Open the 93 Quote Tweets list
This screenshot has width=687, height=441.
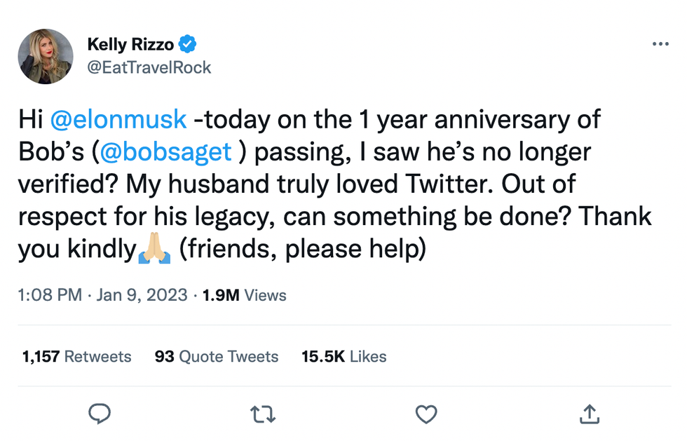tap(216, 356)
